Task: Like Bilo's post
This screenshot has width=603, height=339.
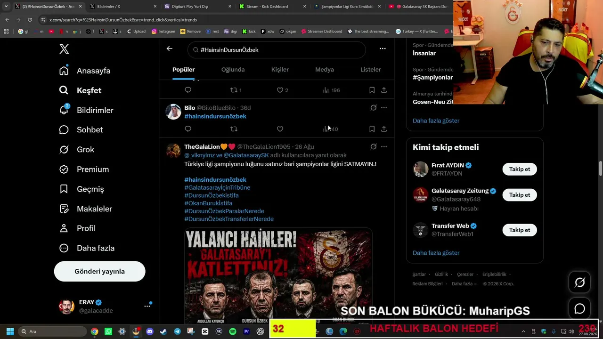Action: pyautogui.click(x=280, y=129)
